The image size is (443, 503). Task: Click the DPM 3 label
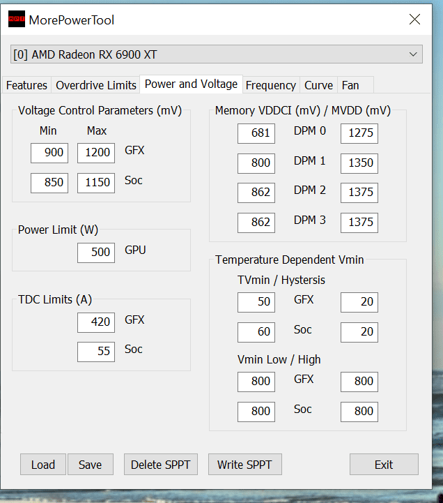tap(310, 220)
